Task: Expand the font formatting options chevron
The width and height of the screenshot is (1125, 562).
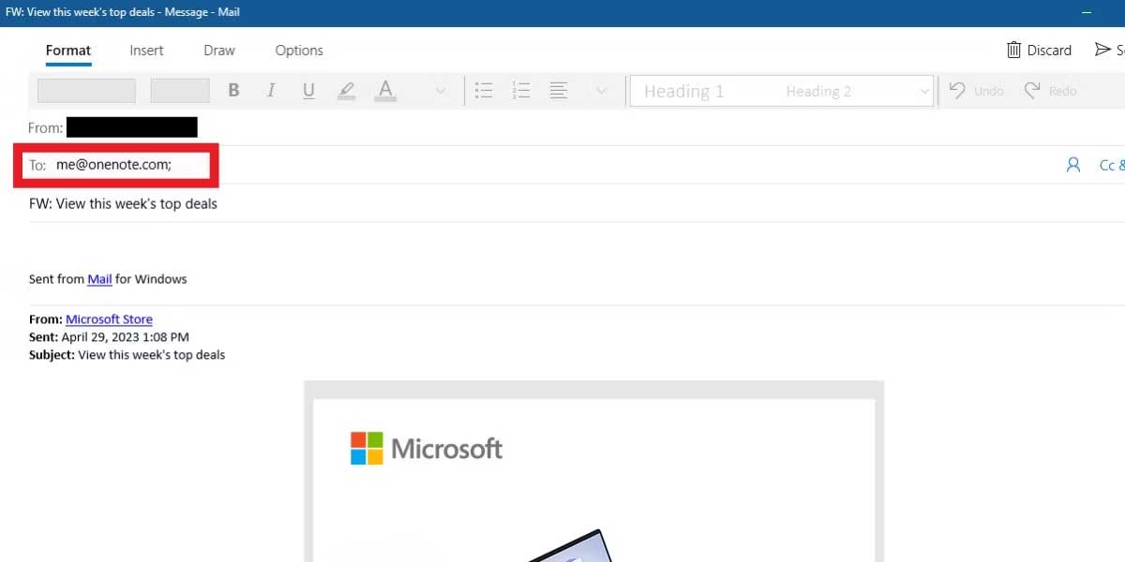Action: [x=440, y=90]
